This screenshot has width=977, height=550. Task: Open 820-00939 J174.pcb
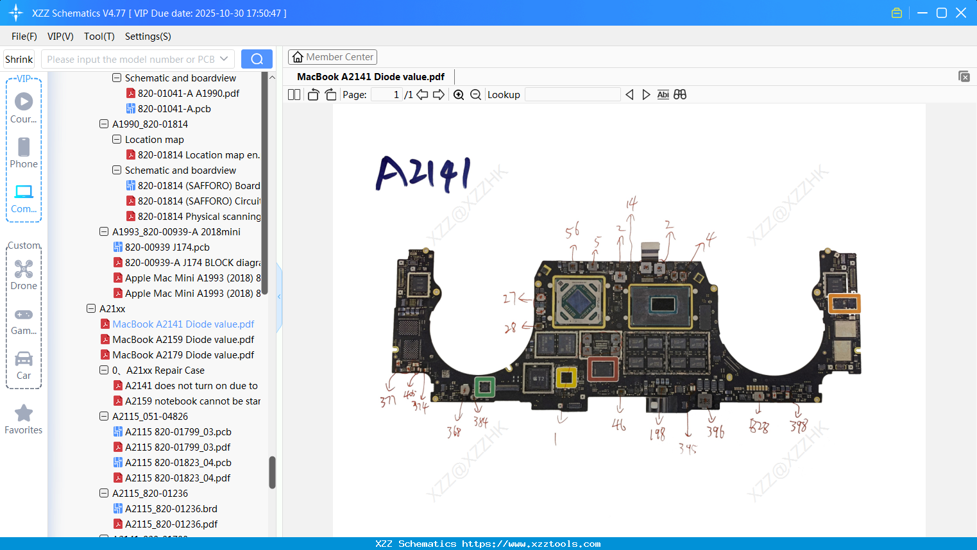pyautogui.click(x=161, y=247)
